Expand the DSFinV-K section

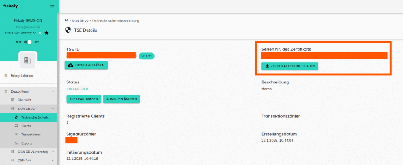point(52,160)
